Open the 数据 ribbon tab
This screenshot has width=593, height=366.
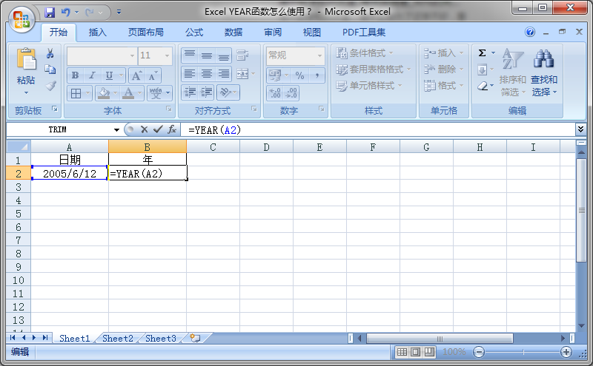click(x=233, y=33)
